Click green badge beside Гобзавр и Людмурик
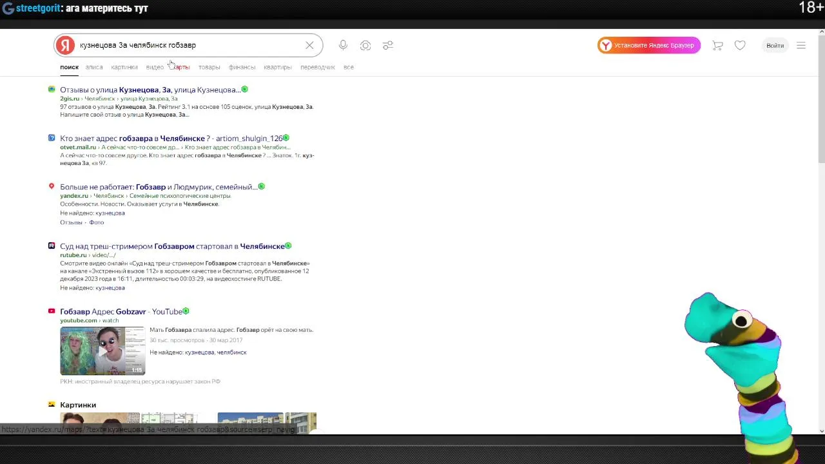 pyautogui.click(x=261, y=186)
